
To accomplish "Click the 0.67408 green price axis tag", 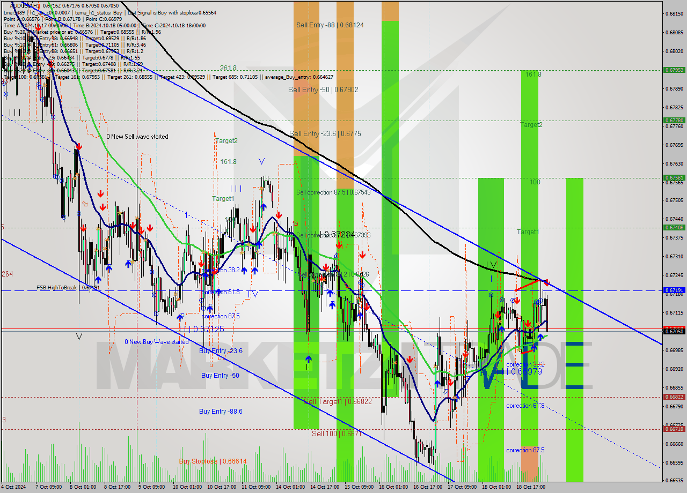I will 674,227.
